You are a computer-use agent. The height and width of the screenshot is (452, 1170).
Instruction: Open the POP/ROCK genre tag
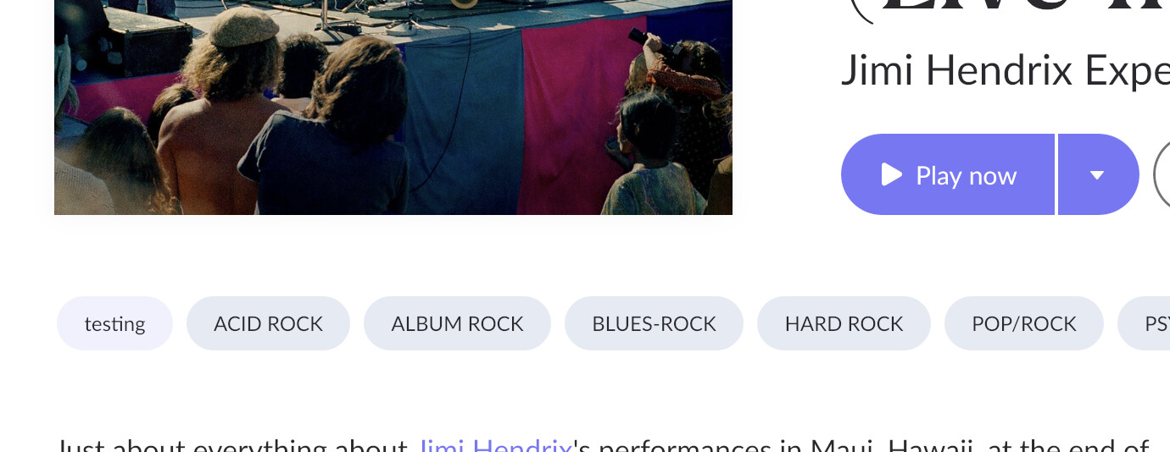[1023, 323]
